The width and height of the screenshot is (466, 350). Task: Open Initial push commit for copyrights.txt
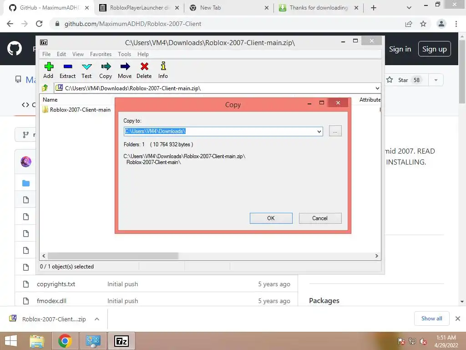122,284
